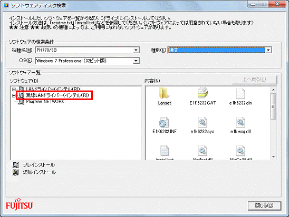Click the 追加インストール legend text
Image resolution: width=289 pixels, height=217 pixels.
point(40,172)
